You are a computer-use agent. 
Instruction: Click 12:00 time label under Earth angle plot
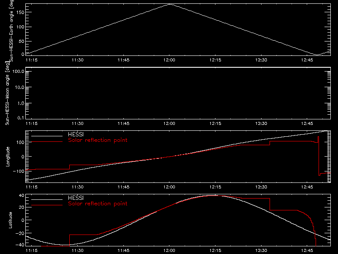(169, 60)
